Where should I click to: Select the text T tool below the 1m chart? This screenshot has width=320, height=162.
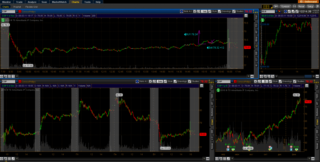pos(13,76)
